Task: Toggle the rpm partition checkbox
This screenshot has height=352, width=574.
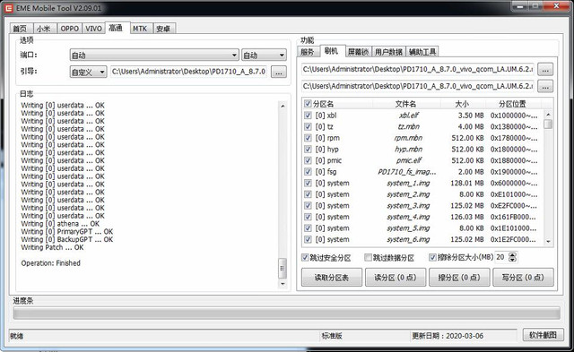Action: tap(308, 138)
